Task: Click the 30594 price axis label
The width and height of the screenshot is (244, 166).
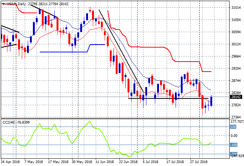Action: (236, 32)
